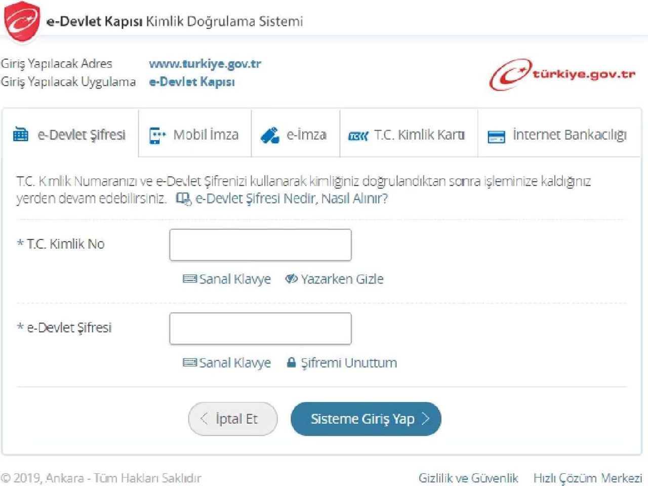Open the Hızlı Çözüm Merkezi footer link
648x486 pixels.
pyautogui.click(x=588, y=478)
